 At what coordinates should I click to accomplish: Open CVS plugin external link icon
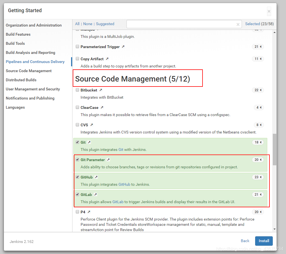(91, 125)
